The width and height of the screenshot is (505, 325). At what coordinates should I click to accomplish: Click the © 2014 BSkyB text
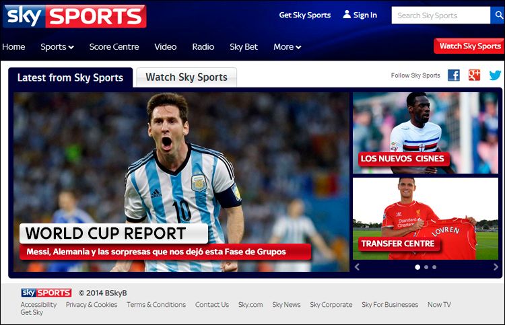(x=103, y=293)
